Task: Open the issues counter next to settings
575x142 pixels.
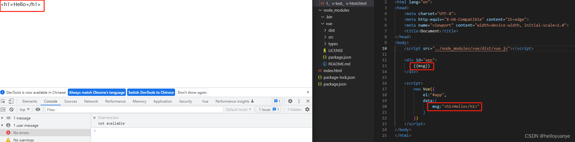Action: click(x=277, y=101)
